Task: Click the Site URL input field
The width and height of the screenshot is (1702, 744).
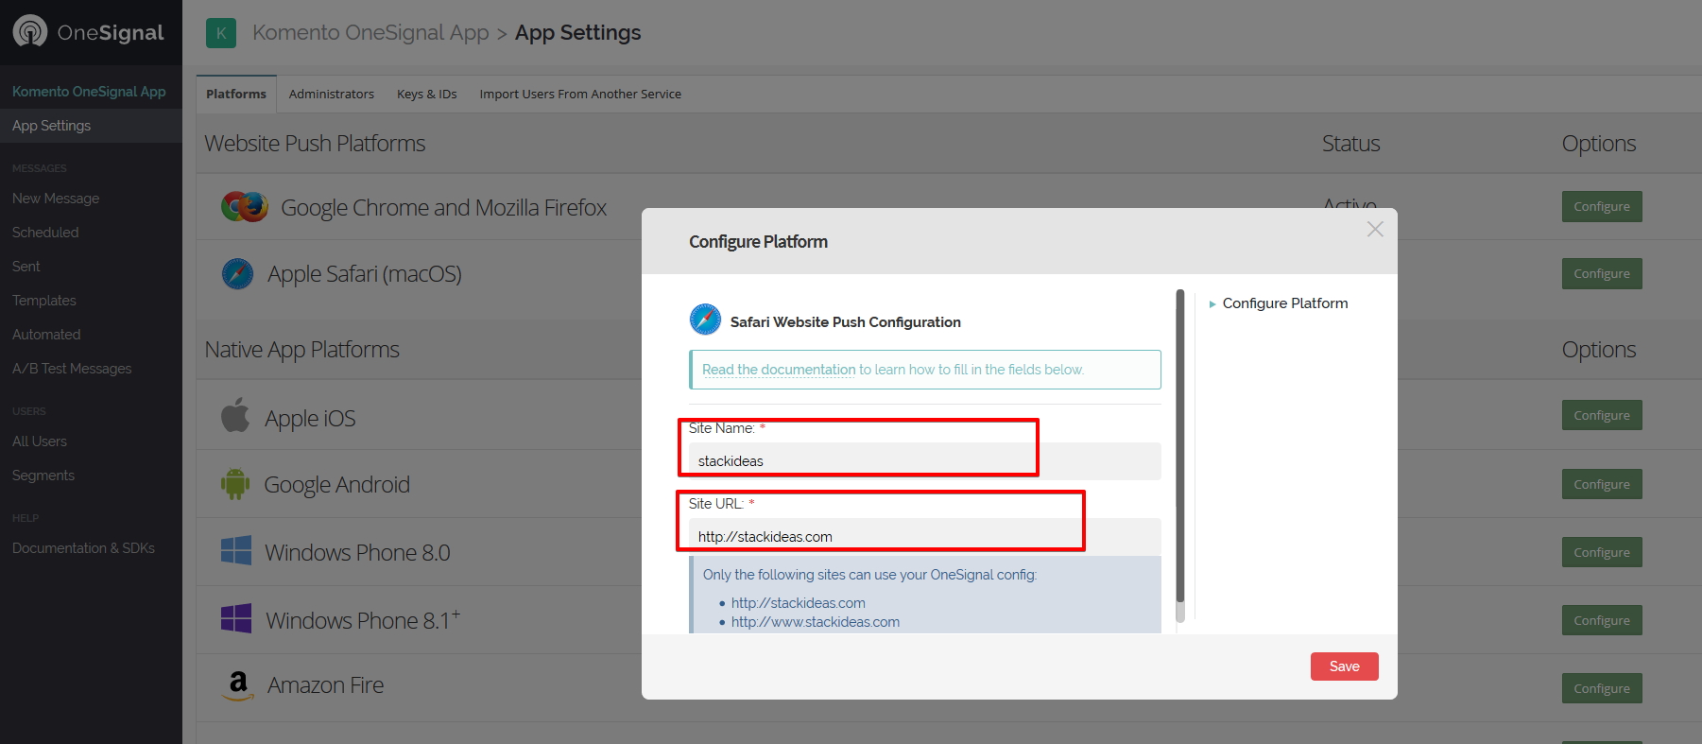Action: [924, 537]
